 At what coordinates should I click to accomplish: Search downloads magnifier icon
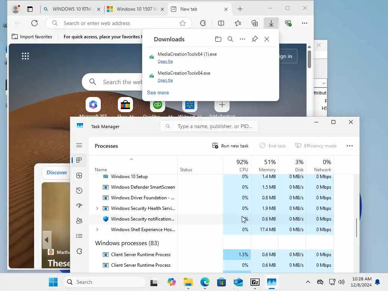pos(230,39)
